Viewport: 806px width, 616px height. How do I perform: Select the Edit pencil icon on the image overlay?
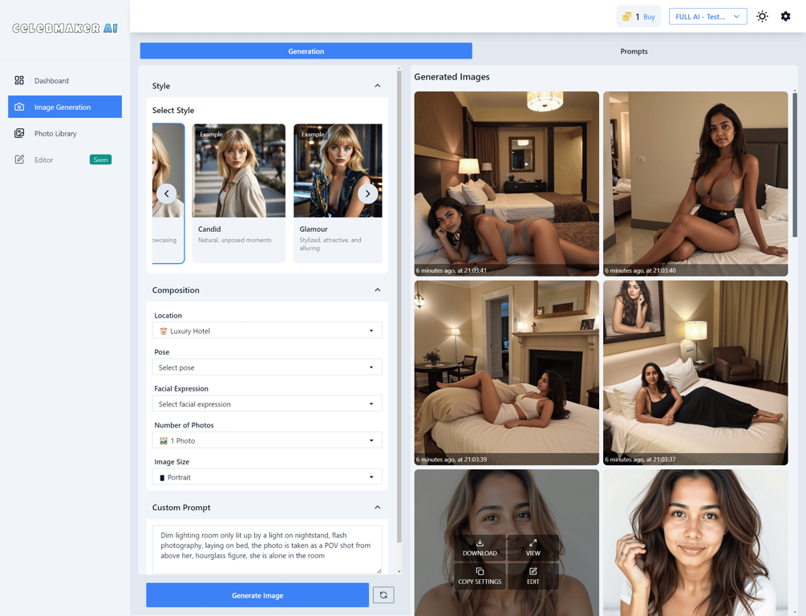(x=533, y=571)
